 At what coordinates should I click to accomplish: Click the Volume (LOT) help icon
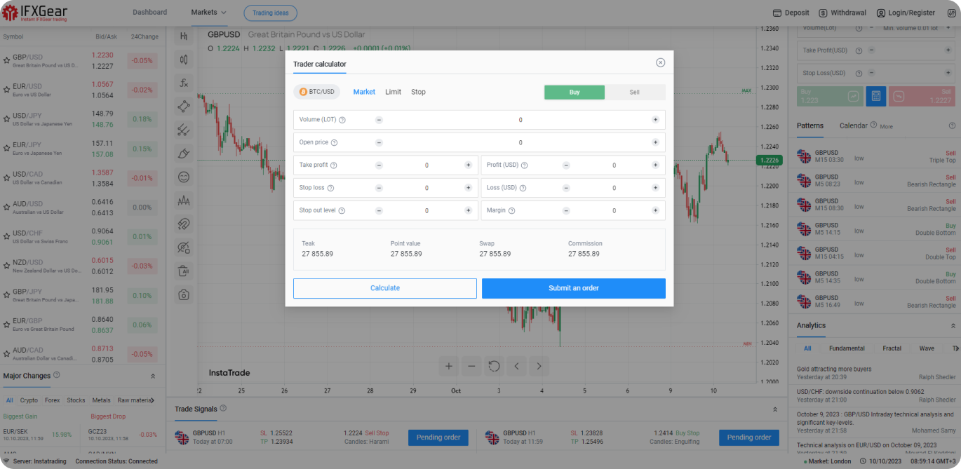342,120
